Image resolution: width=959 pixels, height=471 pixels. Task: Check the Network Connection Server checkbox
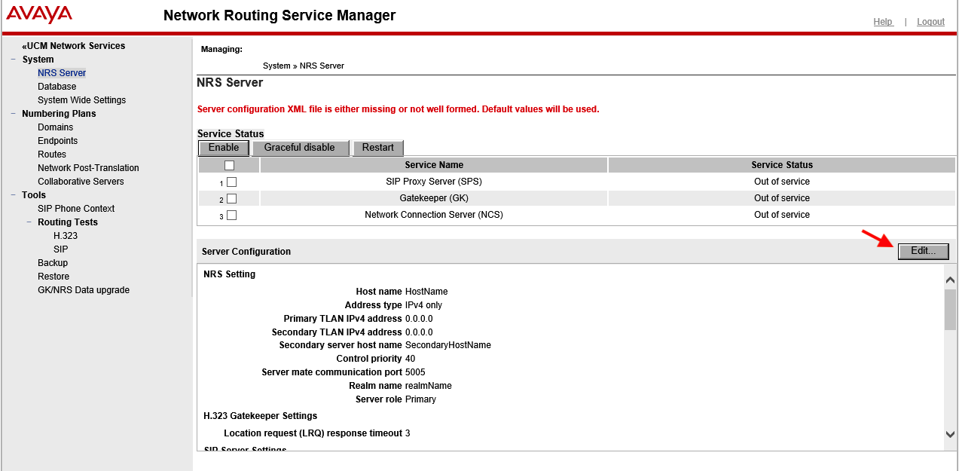coord(232,216)
